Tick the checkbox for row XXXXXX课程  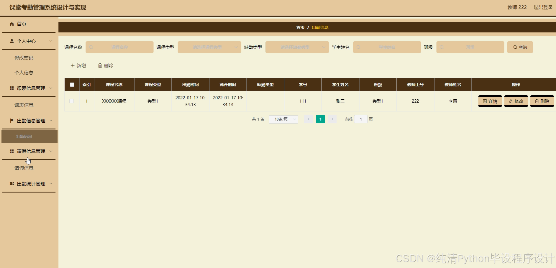coord(71,101)
